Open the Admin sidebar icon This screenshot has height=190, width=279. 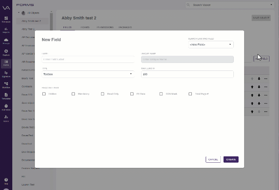[6, 118]
